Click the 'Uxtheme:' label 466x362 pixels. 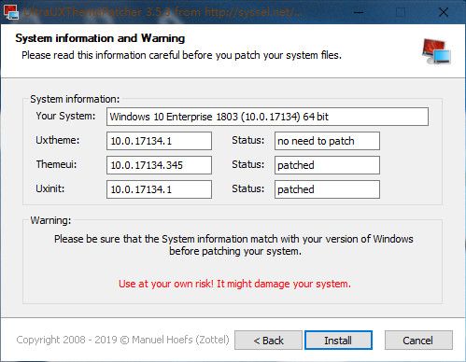click(x=58, y=140)
